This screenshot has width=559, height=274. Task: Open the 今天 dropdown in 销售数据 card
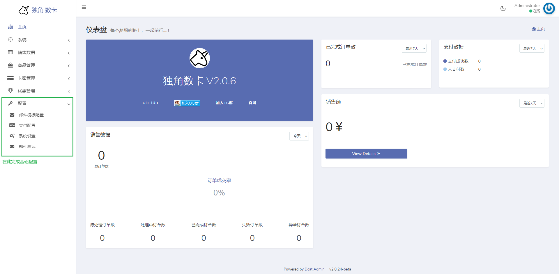(299, 136)
